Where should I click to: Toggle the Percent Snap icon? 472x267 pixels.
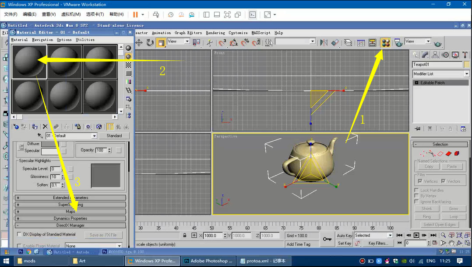tap(245, 43)
